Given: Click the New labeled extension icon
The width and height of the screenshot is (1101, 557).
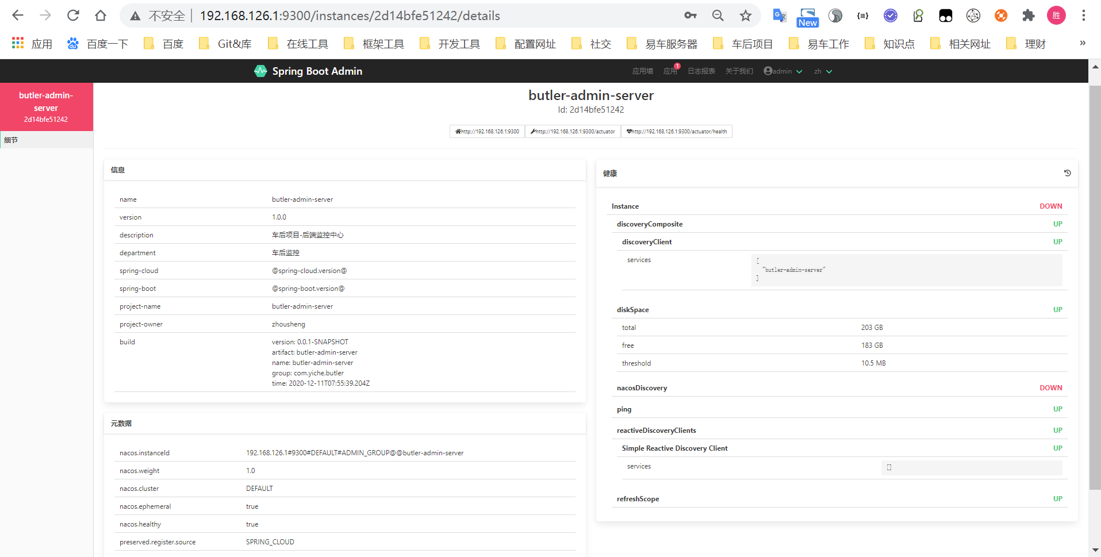Looking at the screenshot, I should click(x=807, y=16).
